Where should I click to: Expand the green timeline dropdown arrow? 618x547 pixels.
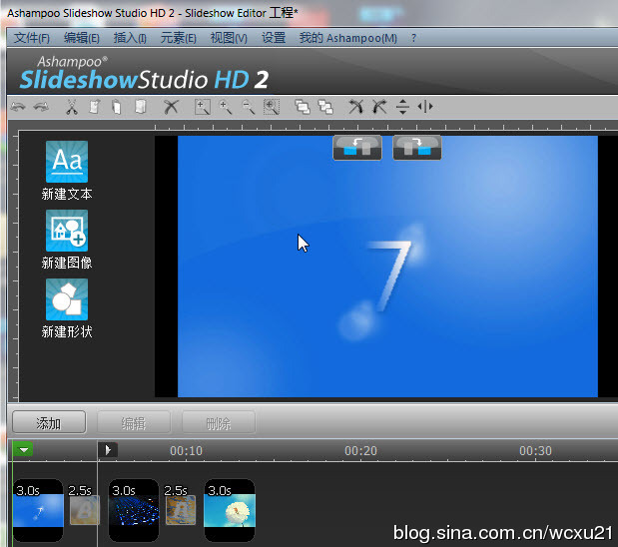coord(23,449)
